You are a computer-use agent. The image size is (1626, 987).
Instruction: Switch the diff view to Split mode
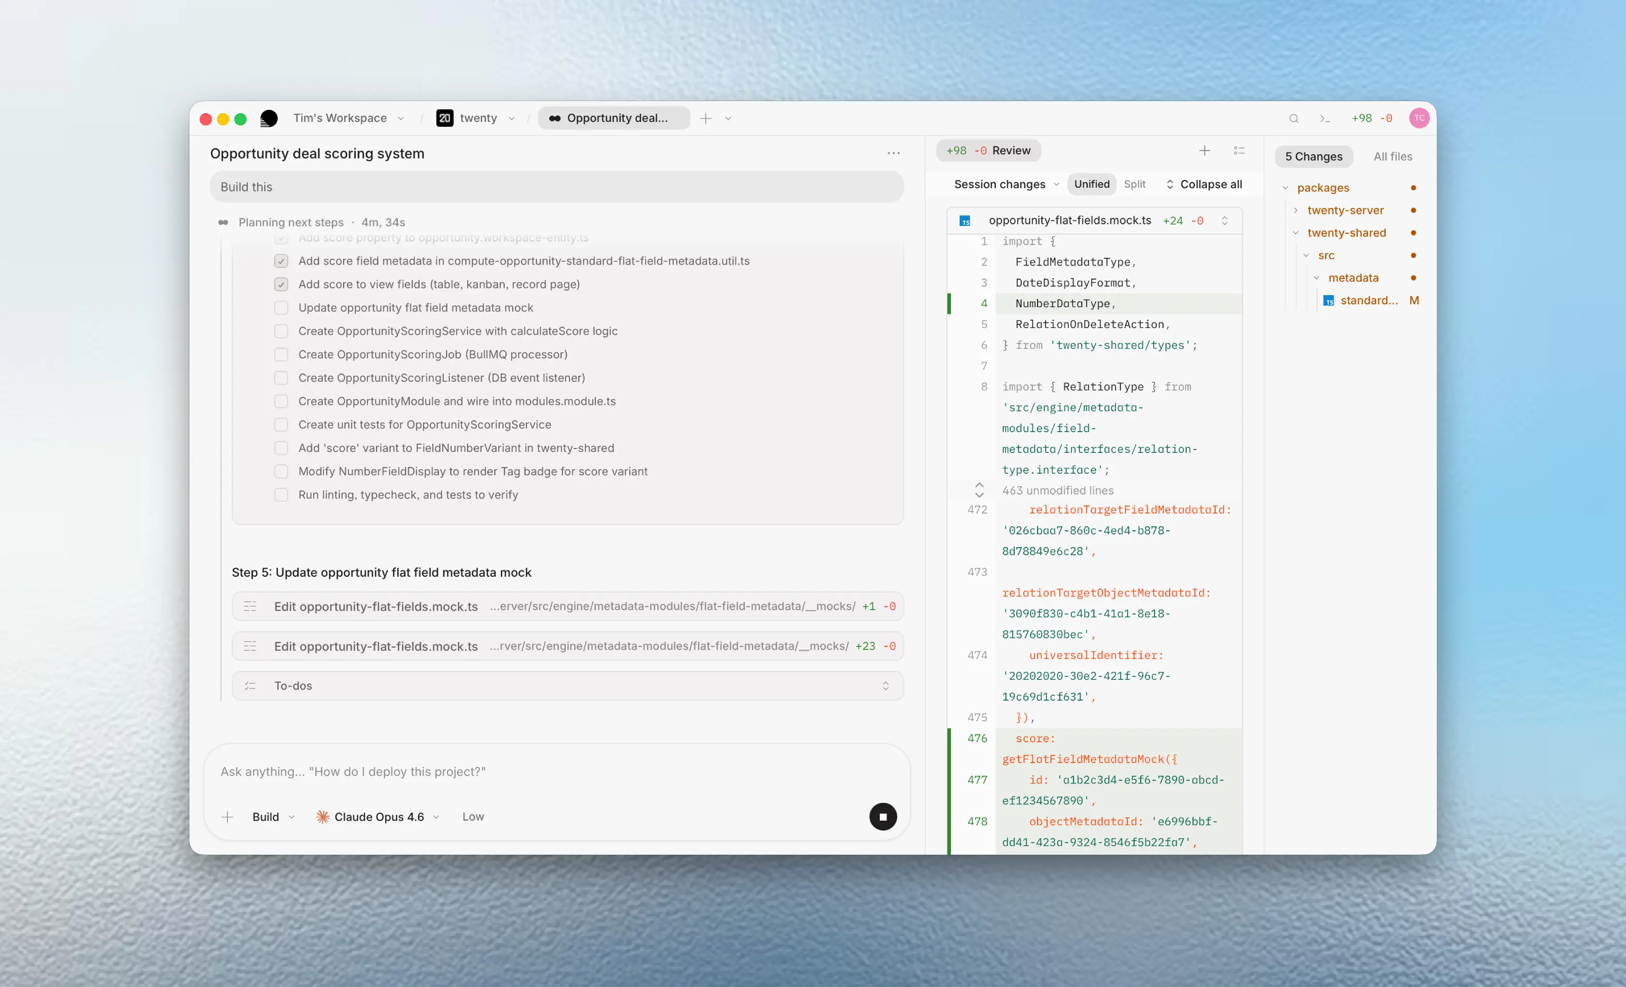click(x=1134, y=184)
